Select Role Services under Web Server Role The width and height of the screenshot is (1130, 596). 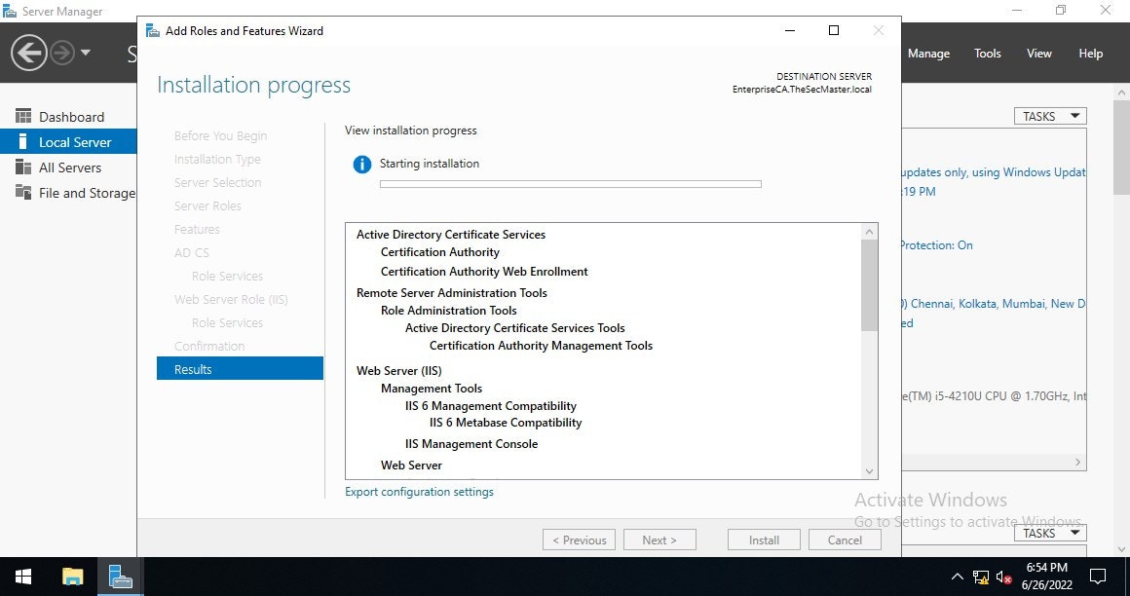click(227, 323)
